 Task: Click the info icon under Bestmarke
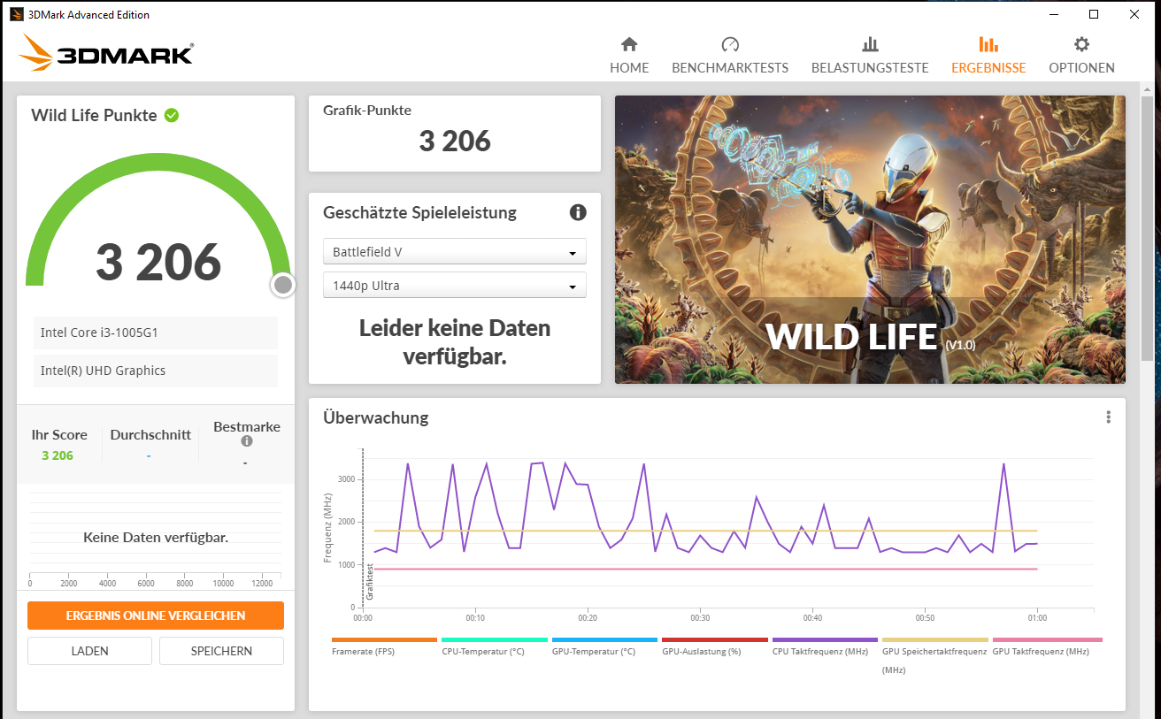(x=247, y=440)
